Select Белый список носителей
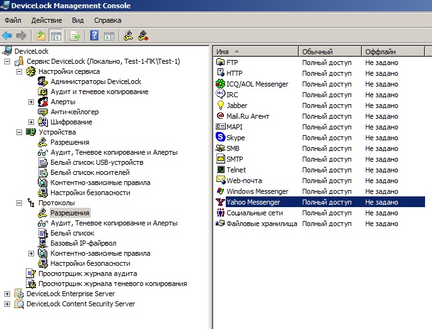This screenshot has height=329, width=432. click(90, 172)
